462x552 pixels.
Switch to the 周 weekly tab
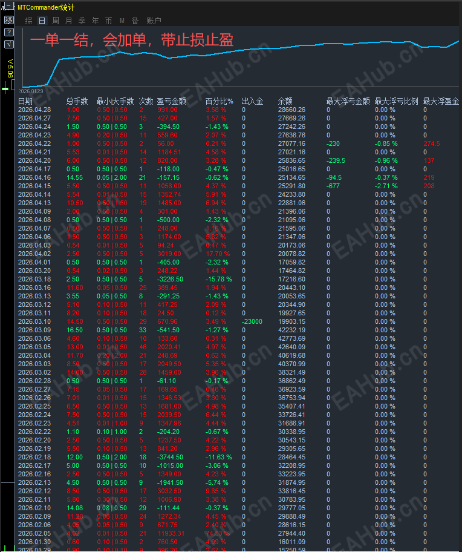click(x=56, y=21)
